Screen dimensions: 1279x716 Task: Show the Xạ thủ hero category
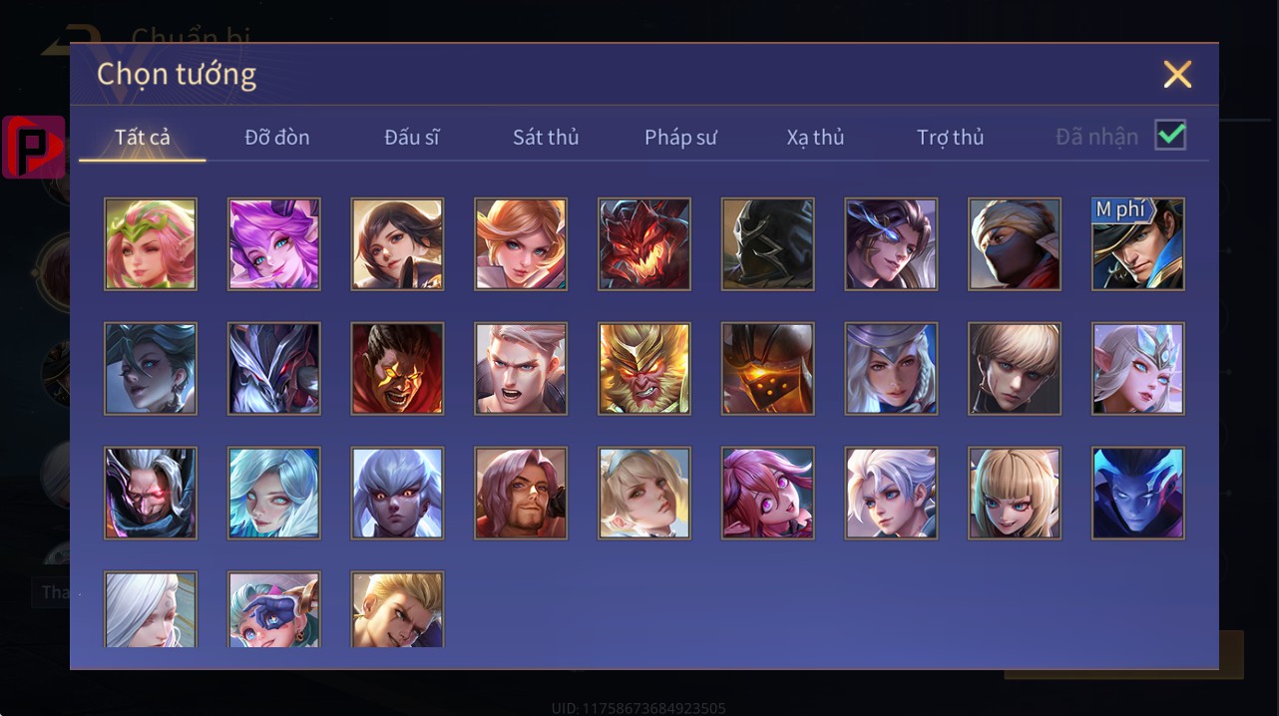pos(815,138)
